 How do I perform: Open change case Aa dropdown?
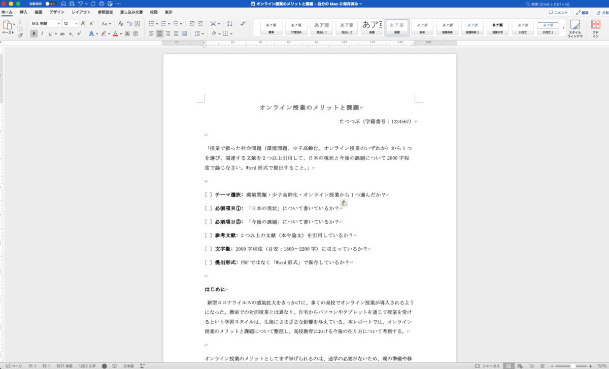coord(106,23)
